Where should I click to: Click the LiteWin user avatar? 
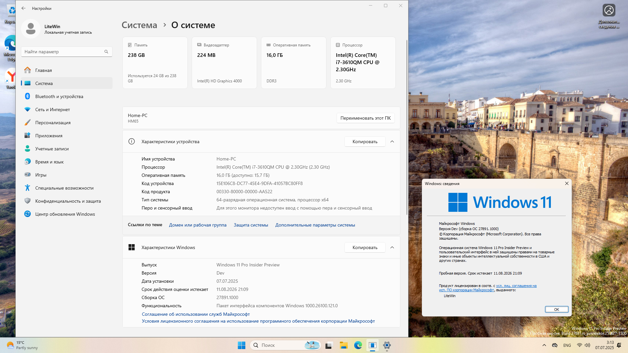[31, 29]
